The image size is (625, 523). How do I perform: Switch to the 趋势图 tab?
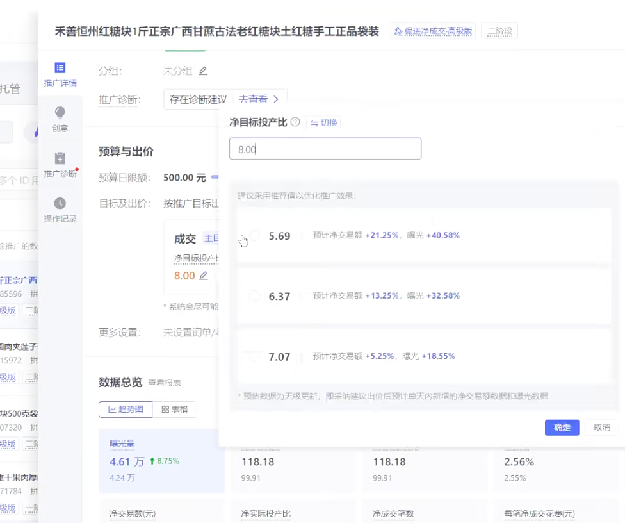(x=126, y=410)
